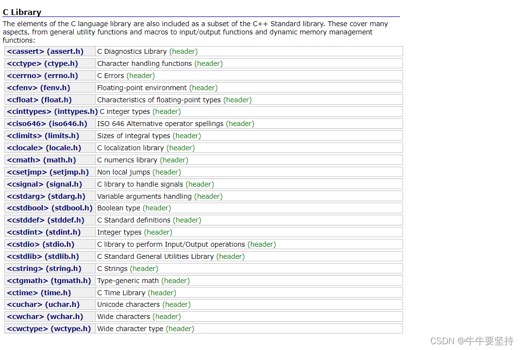Click the 'Wide character type' description
The width and height of the screenshot is (521, 350).
pyautogui.click(x=130, y=329)
